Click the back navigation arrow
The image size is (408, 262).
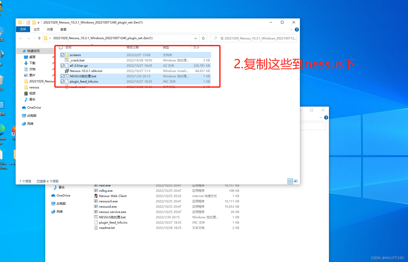point(21,38)
